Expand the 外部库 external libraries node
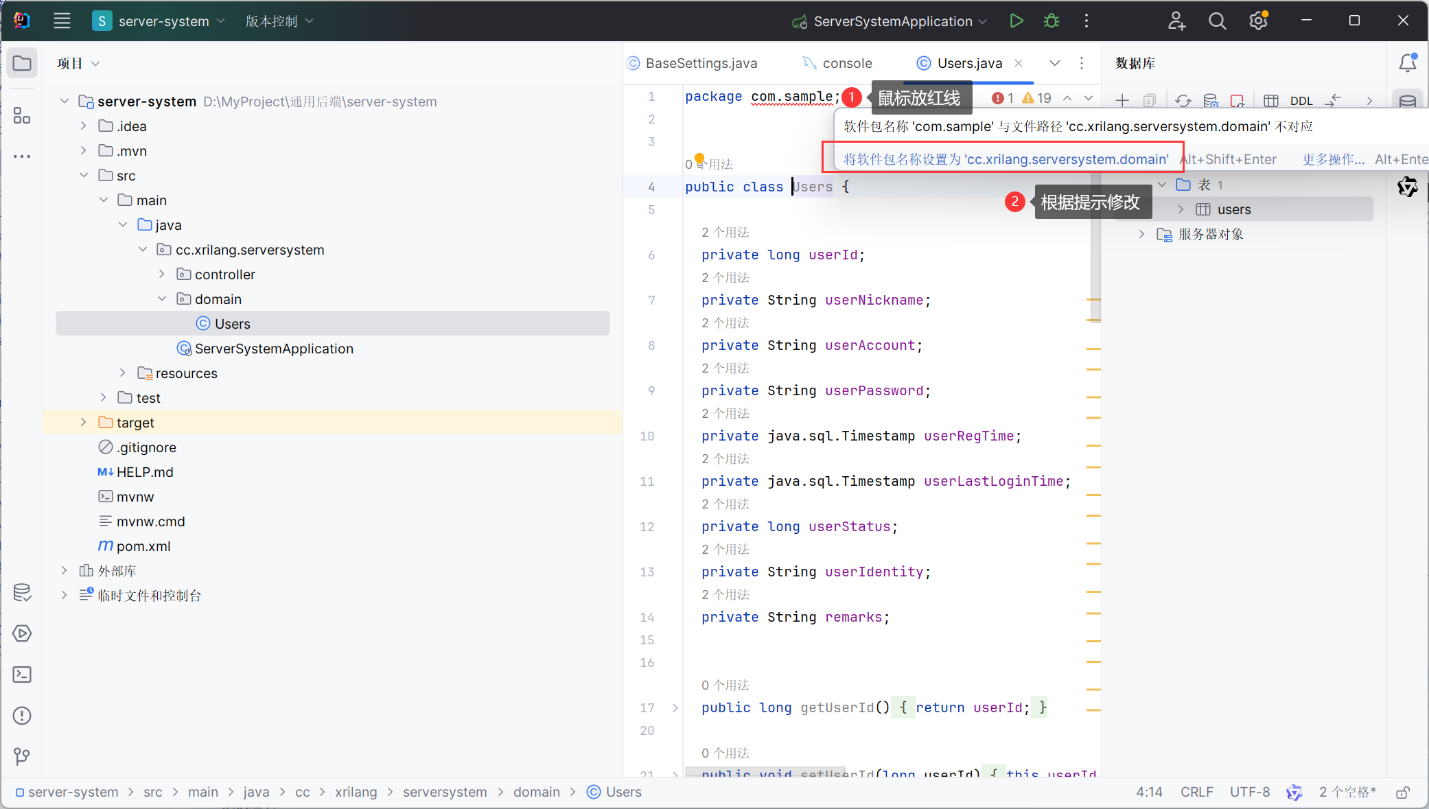The height and width of the screenshot is (809, 1429). click(x=64, y=570)
